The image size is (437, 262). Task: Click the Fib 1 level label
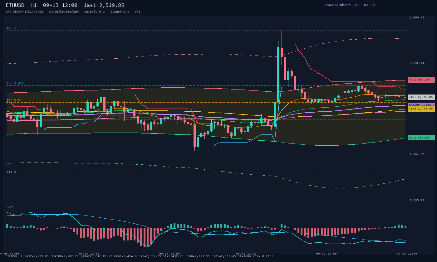pos(12,28)
